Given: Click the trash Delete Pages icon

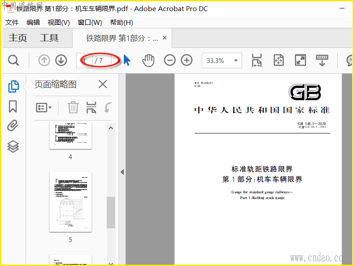Looking at the screenshot, I should [73, 107].
